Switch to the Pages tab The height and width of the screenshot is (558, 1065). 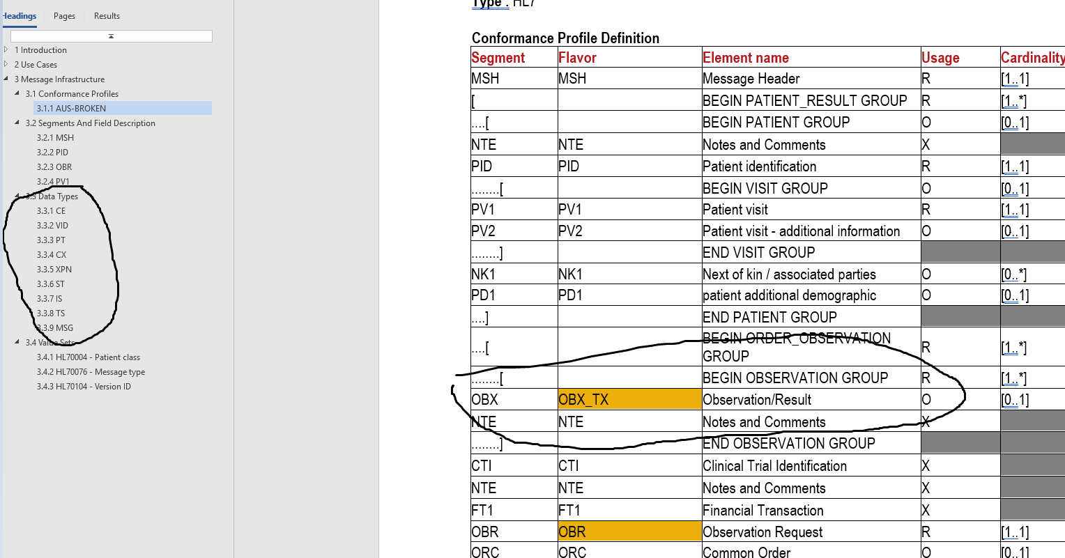point(64,15)
